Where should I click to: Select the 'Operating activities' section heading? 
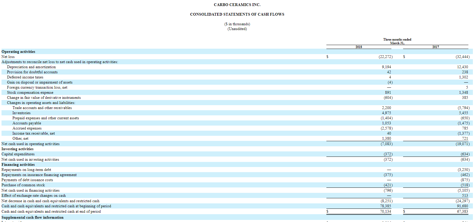click(18, 52)
